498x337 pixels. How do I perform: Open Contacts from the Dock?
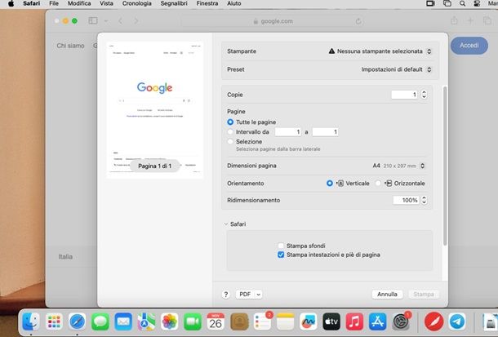tap(239, 321)
